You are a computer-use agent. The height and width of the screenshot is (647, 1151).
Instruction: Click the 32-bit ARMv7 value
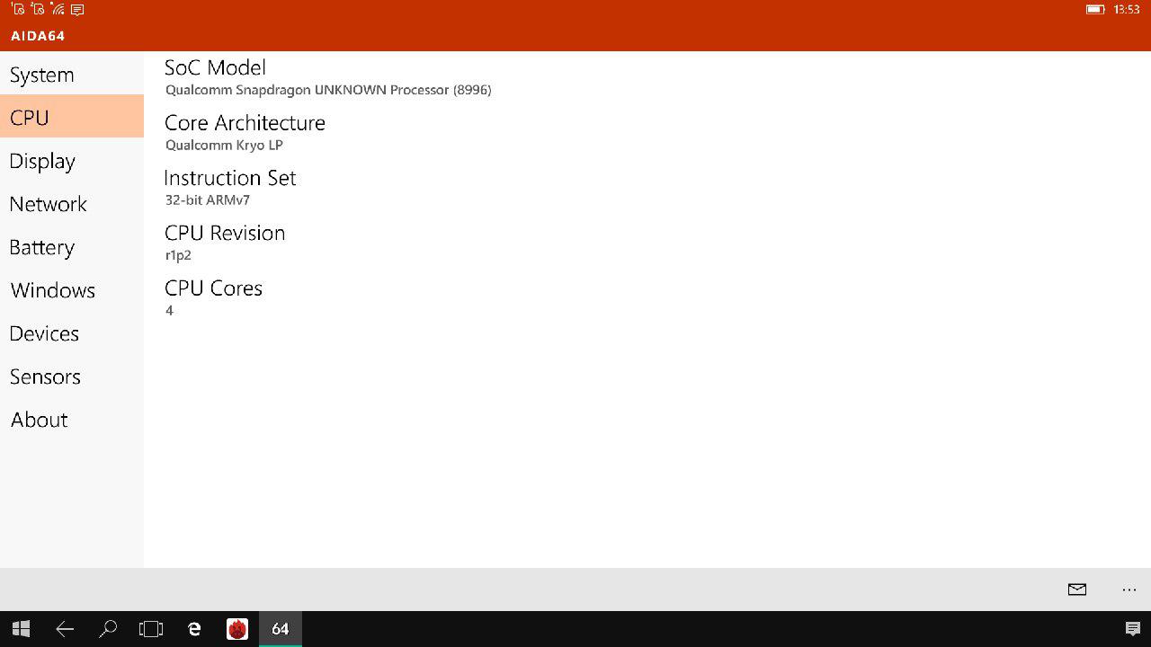coord(208,200)
